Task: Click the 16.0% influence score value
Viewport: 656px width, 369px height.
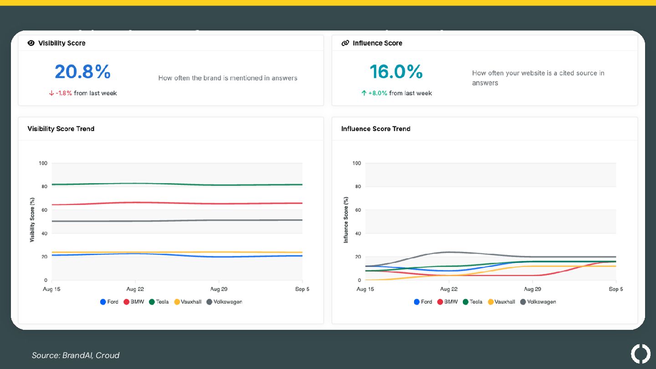Action: click(x=396, y=72)
